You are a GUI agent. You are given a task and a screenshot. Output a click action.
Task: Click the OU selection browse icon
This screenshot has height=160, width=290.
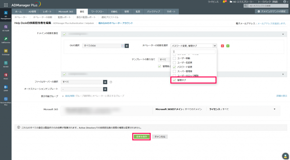tap(123, 46)
